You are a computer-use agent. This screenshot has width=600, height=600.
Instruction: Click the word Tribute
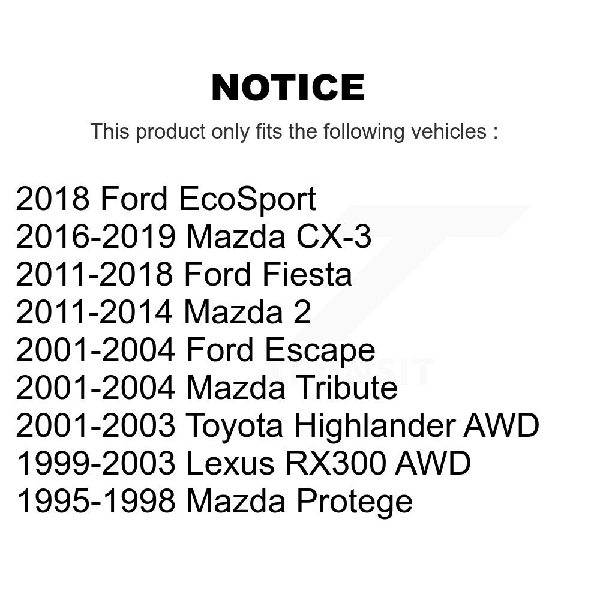(347, 388)
